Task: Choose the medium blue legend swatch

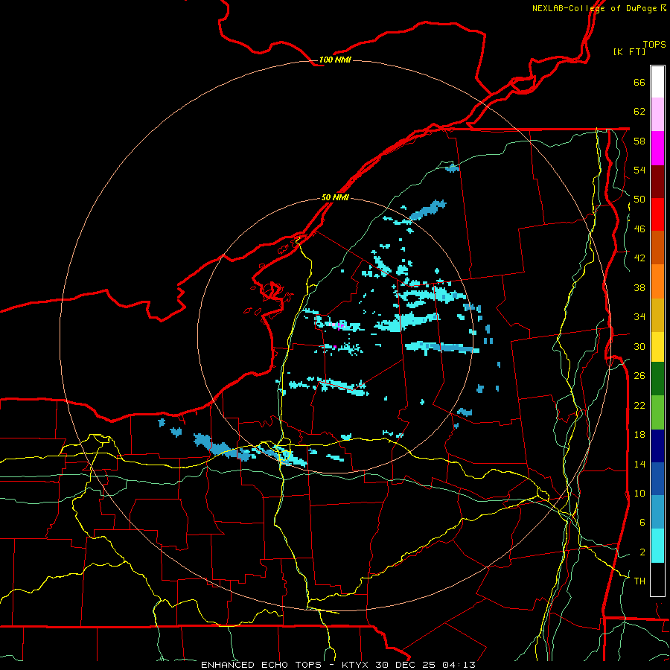Action: tap(657, 479)
